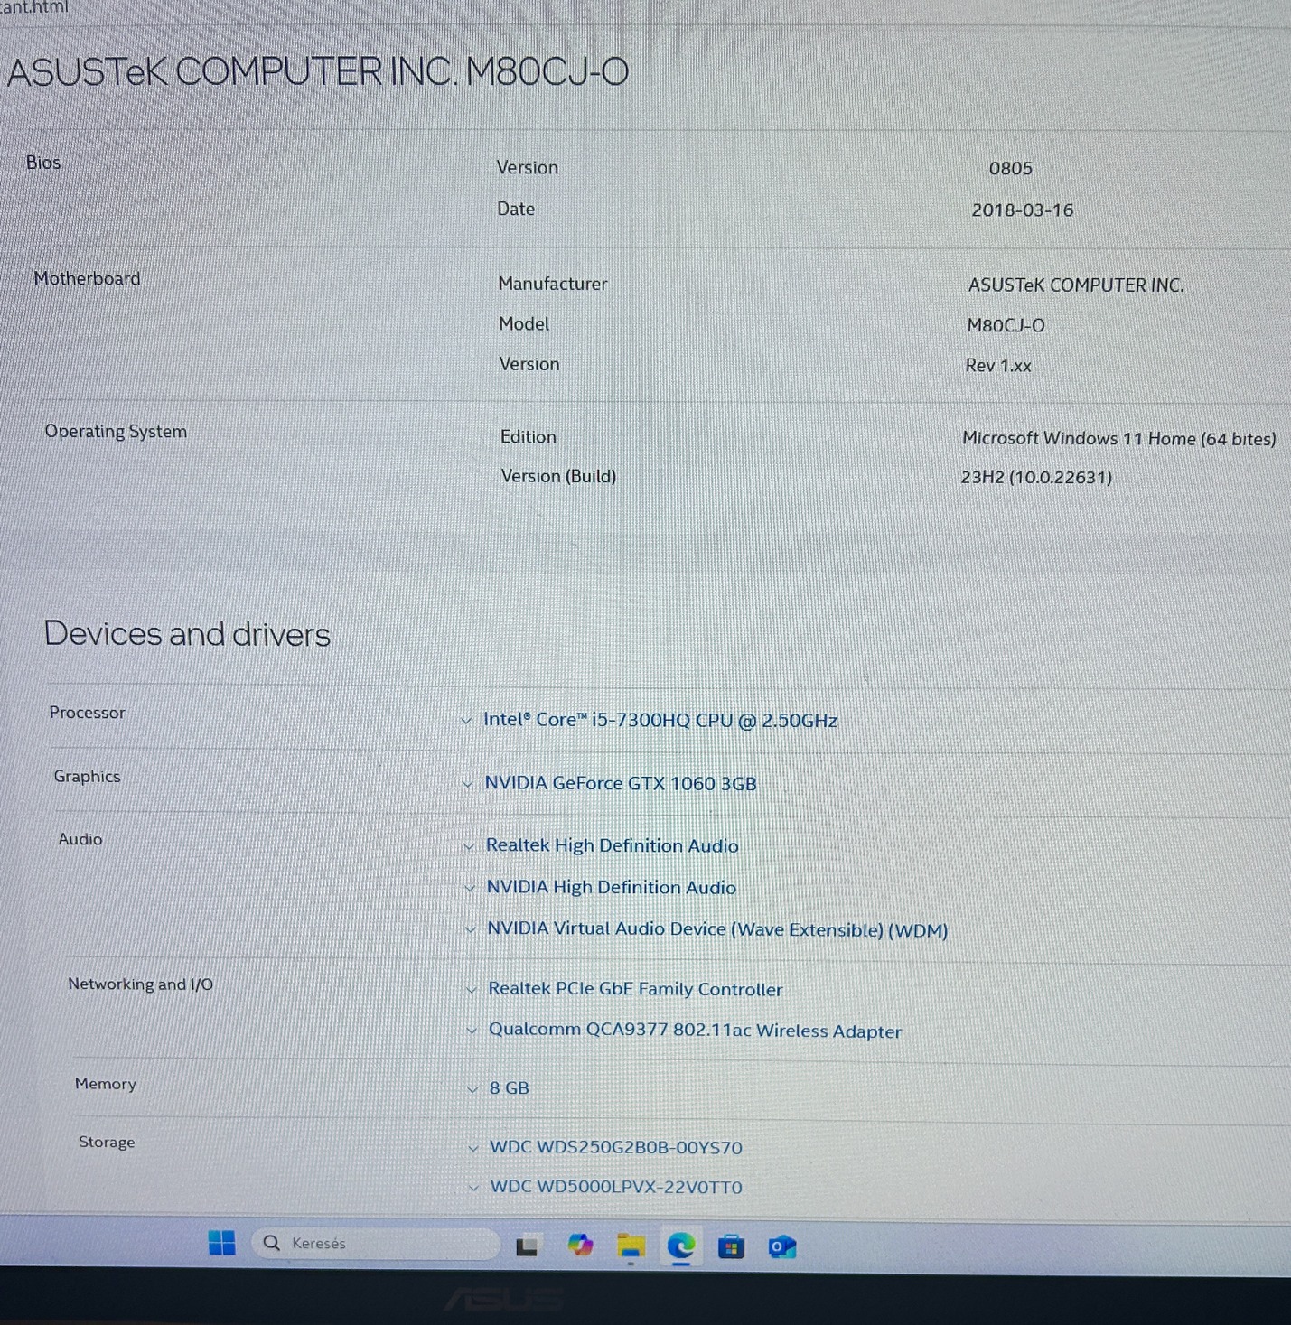Open WDC WD5000LPVX-22V0TT0 storage link
The width and height of the screenshot is (1291, 1325).
pos(616,1187)
